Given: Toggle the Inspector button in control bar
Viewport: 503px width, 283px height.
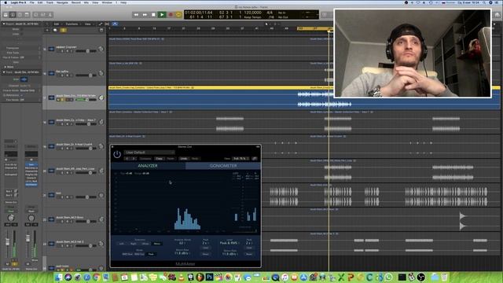Looking at the screenshot, I should [x=13, y=15].
